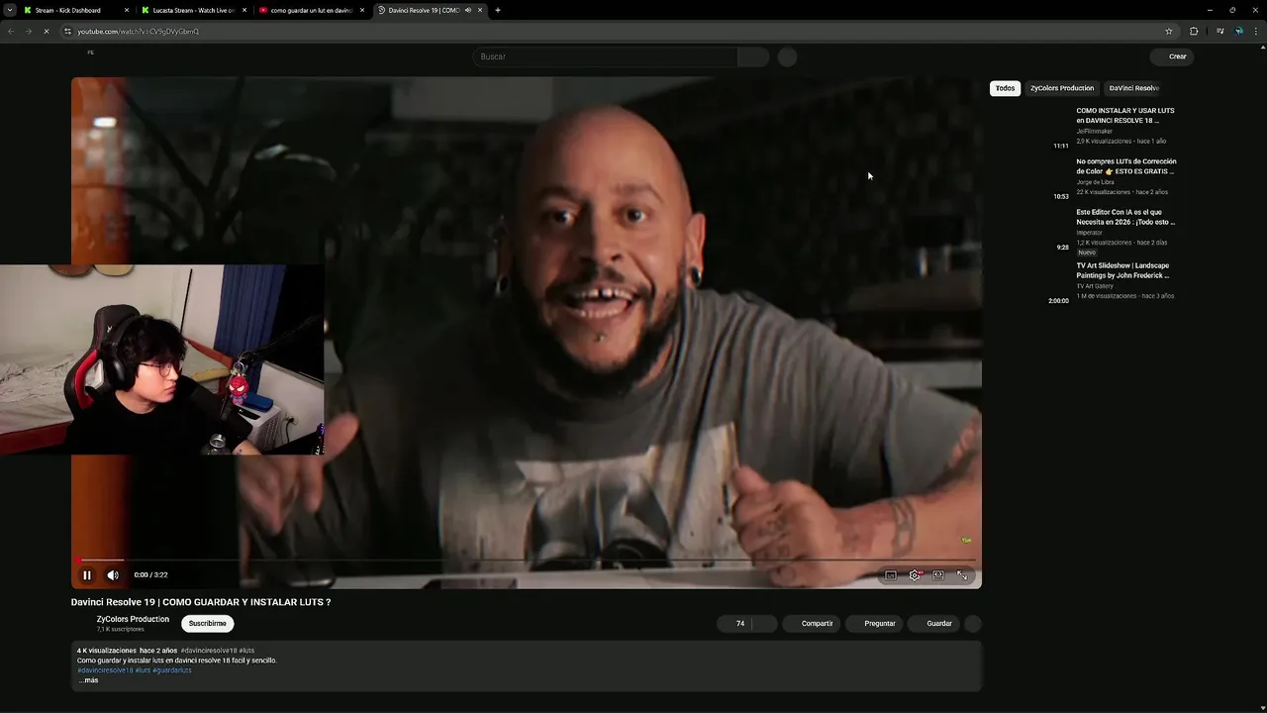The height and width of the screenshot is (713, 1267).
Task: Like the video showing 74 likes
Action: tap(734, 624)
